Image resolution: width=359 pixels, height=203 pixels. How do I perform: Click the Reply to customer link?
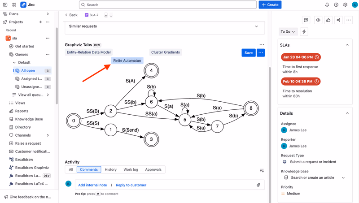pos(131,185)
